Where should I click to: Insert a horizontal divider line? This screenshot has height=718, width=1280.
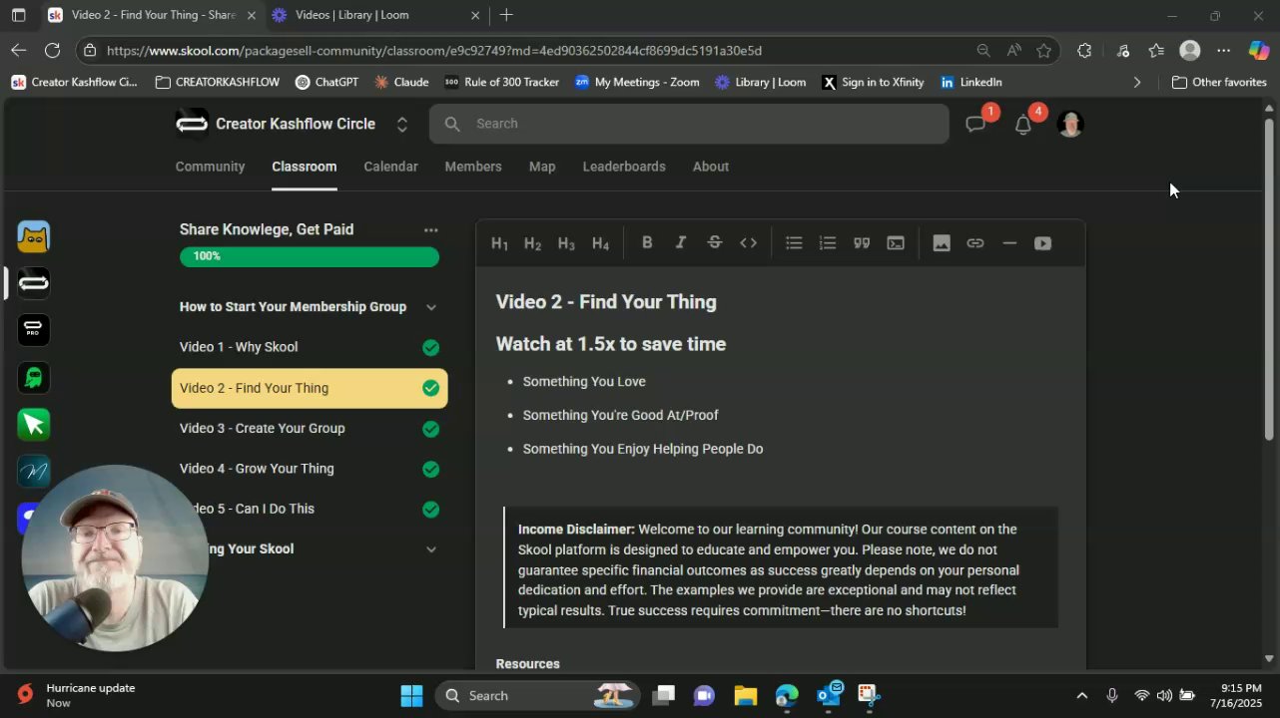coord(1009,242)
